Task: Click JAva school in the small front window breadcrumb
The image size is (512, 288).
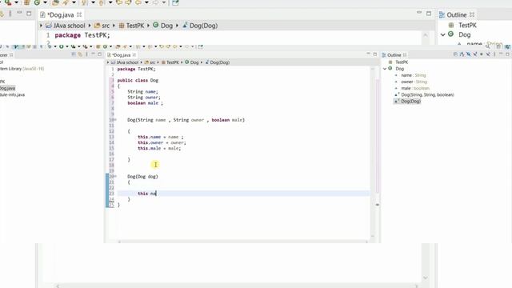Action: (128, 62)
